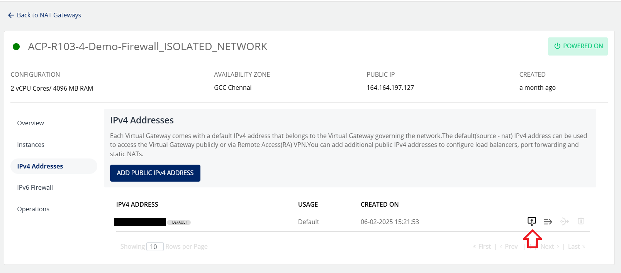Viewport: 621px width, 273px height.
Task: Click the back arrow icon
Action: pyautogui.click(x=11, y=15)
